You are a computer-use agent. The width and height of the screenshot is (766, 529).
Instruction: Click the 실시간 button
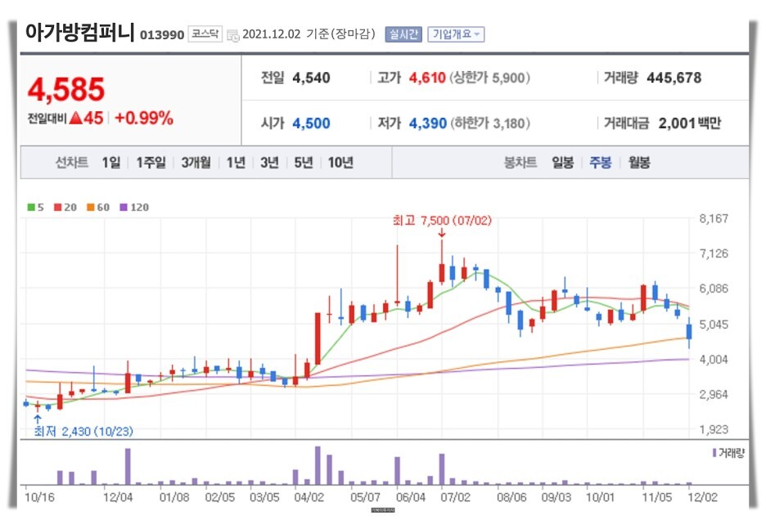[x=403, y=34]
